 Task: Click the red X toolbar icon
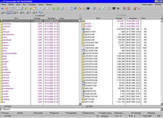click(x=139, y=8)
